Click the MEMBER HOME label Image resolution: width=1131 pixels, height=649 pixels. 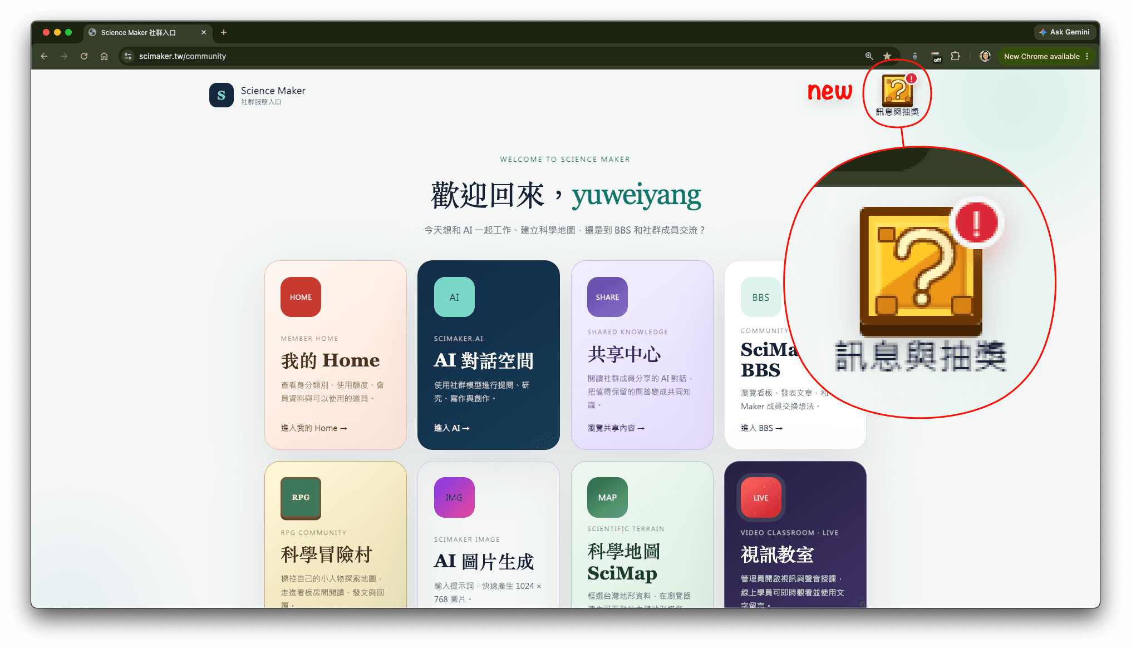point(309,339)
